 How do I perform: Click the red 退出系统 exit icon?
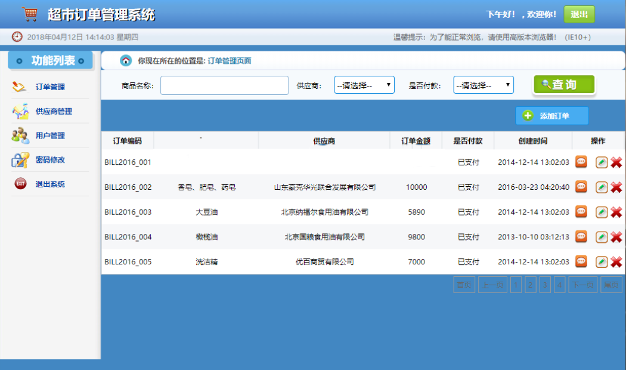pos(20,183)
